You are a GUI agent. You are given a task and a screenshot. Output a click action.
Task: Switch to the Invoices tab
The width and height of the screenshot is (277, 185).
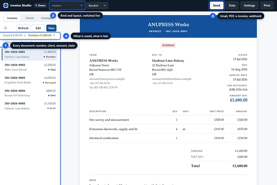[12, 18]
